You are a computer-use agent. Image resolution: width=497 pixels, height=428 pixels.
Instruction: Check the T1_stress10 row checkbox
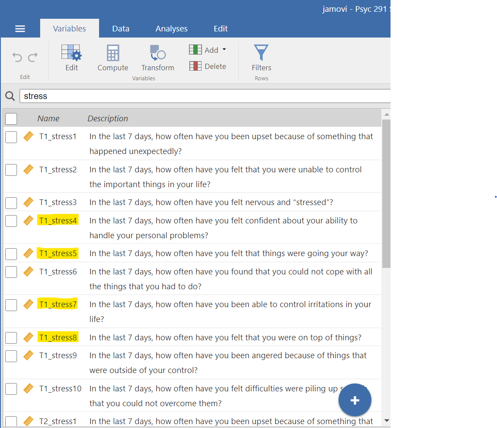[x=11, y=389]
